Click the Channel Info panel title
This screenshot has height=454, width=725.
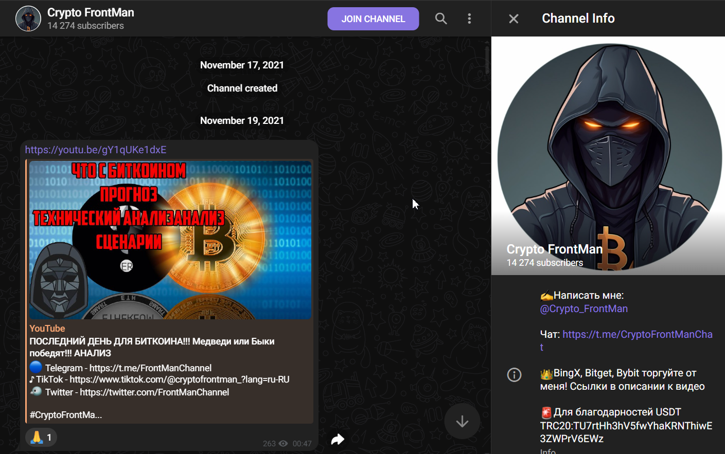tap(578, 19)
